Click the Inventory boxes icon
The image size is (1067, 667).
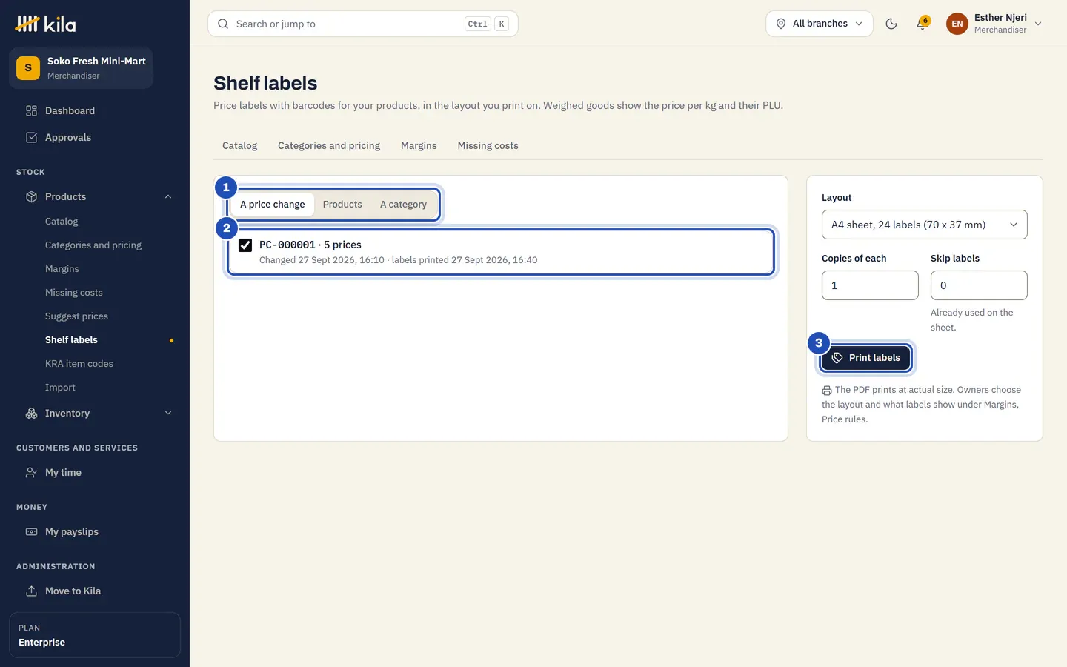(31, 413)
